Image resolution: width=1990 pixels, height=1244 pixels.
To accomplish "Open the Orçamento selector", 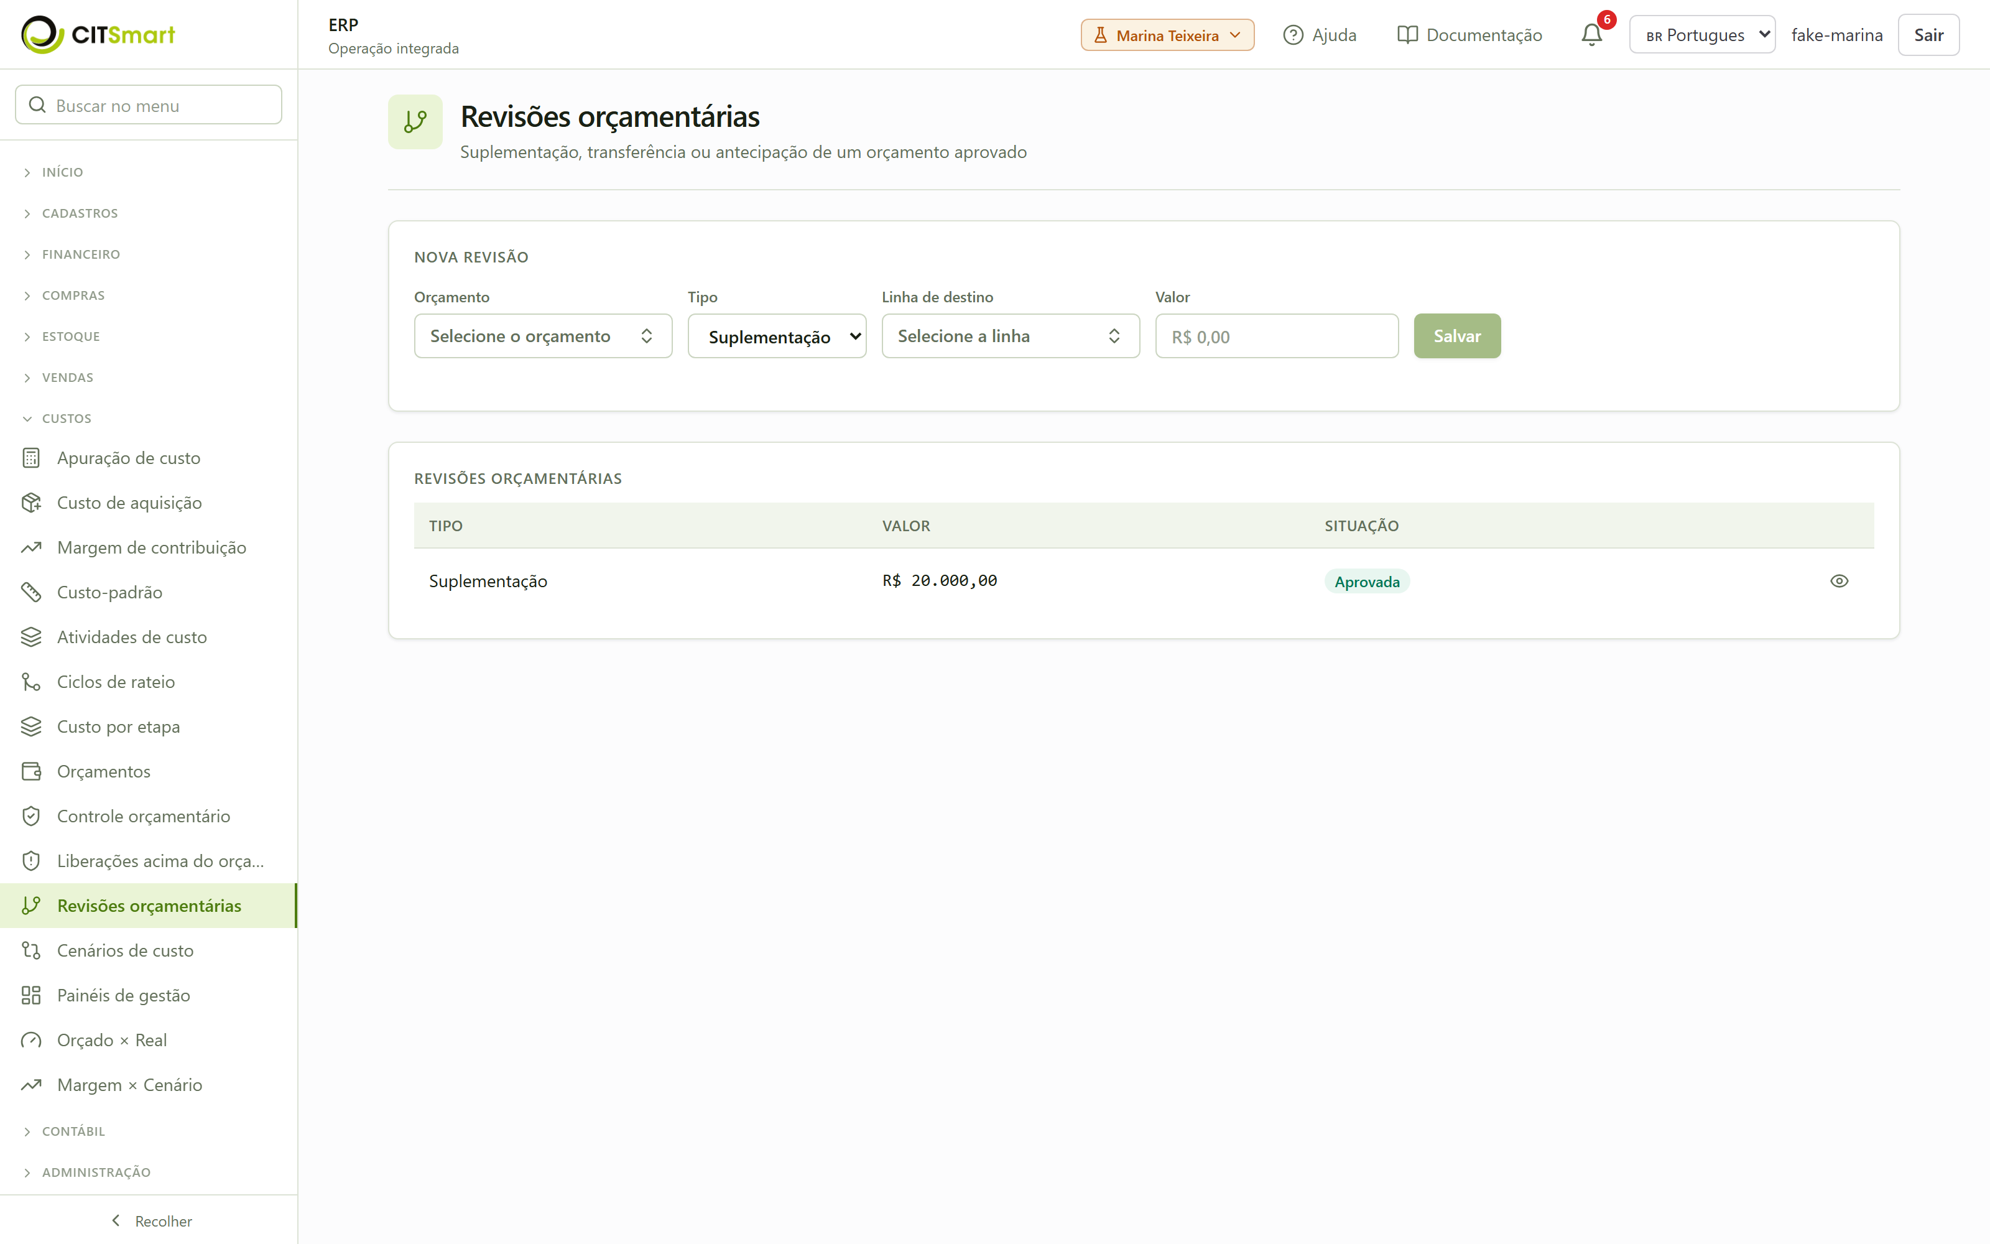I will pos(543,336).
